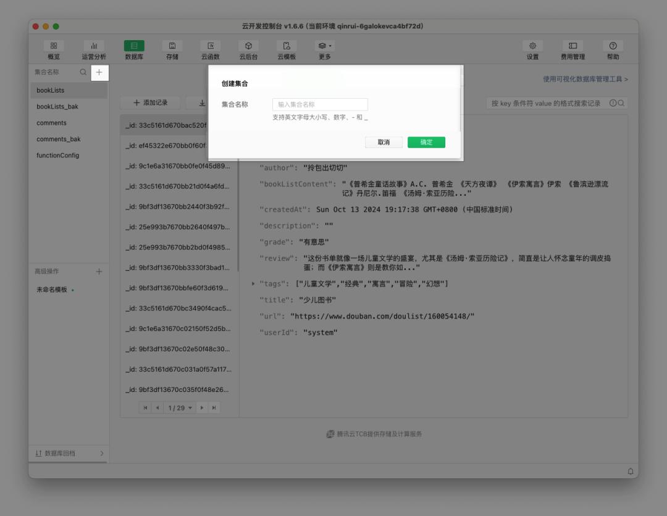The image size is (667, 516).
Task: Click the key value record search field
Action: click(547, 103)
